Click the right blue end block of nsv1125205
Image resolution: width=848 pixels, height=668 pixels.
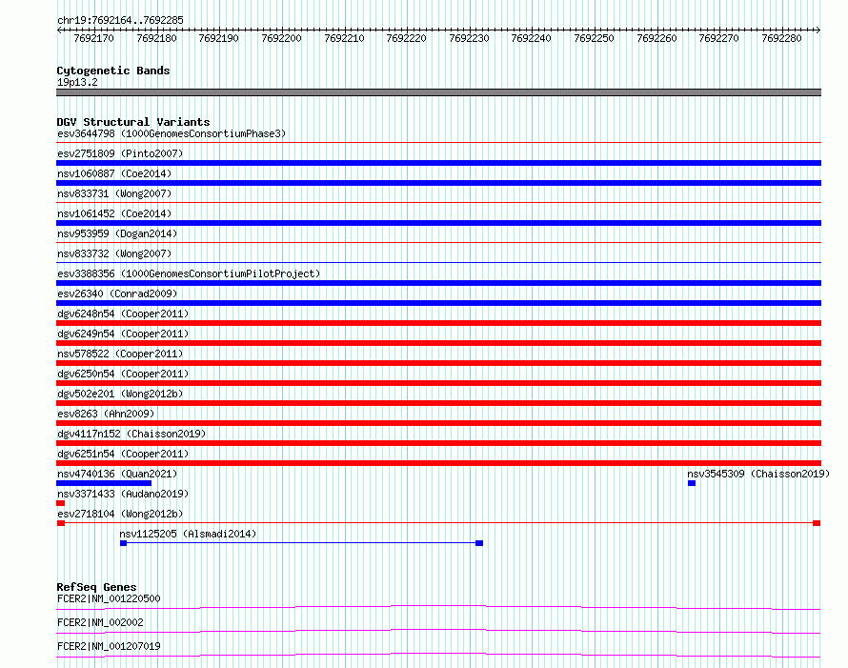click(479, 543)
